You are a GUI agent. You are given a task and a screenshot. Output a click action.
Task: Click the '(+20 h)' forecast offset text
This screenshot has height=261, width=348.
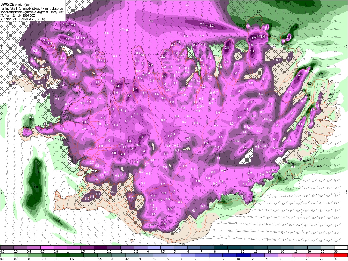coord(40,19)
